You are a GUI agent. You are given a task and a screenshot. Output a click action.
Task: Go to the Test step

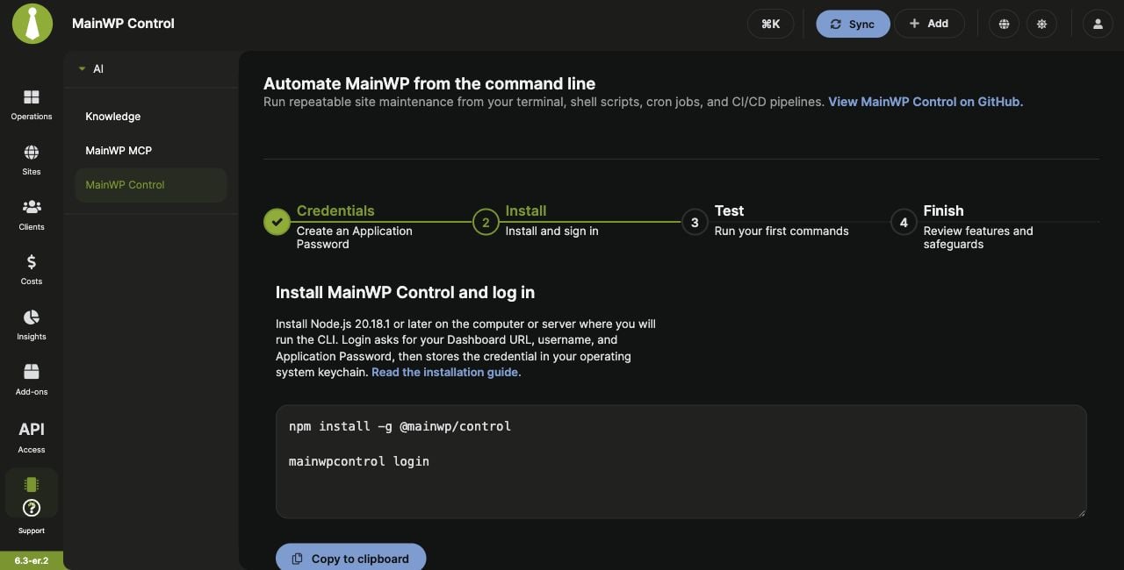[x=729, y=210]
